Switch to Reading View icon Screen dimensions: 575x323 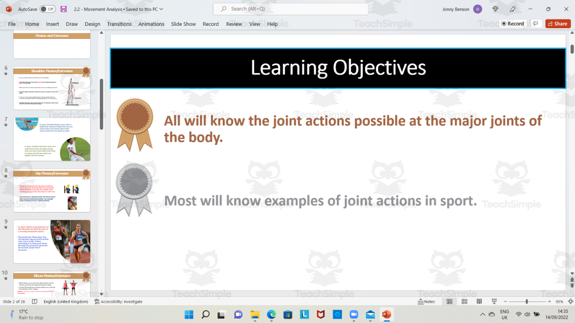click(480, 302)
